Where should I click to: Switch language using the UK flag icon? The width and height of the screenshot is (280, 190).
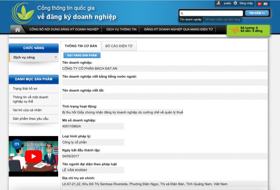[266, 4]
